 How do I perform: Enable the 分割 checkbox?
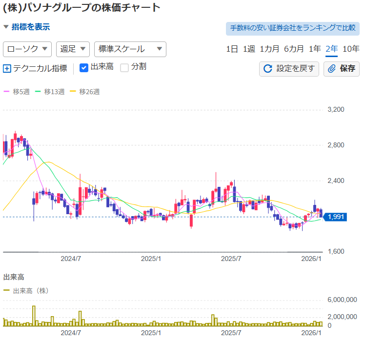(124, 68)
